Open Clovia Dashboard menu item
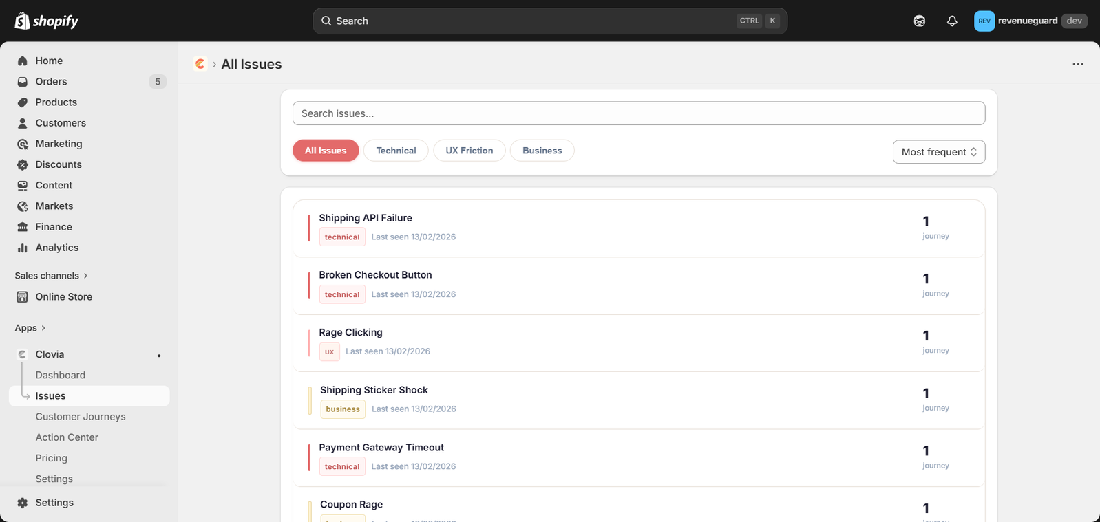 [x=61, y=375]
